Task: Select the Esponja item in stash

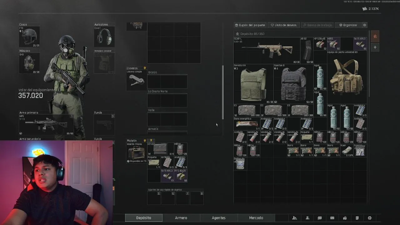Action: point(360,150)
